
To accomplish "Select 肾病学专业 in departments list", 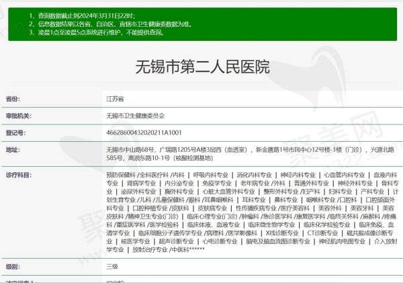I will (141, 184).
